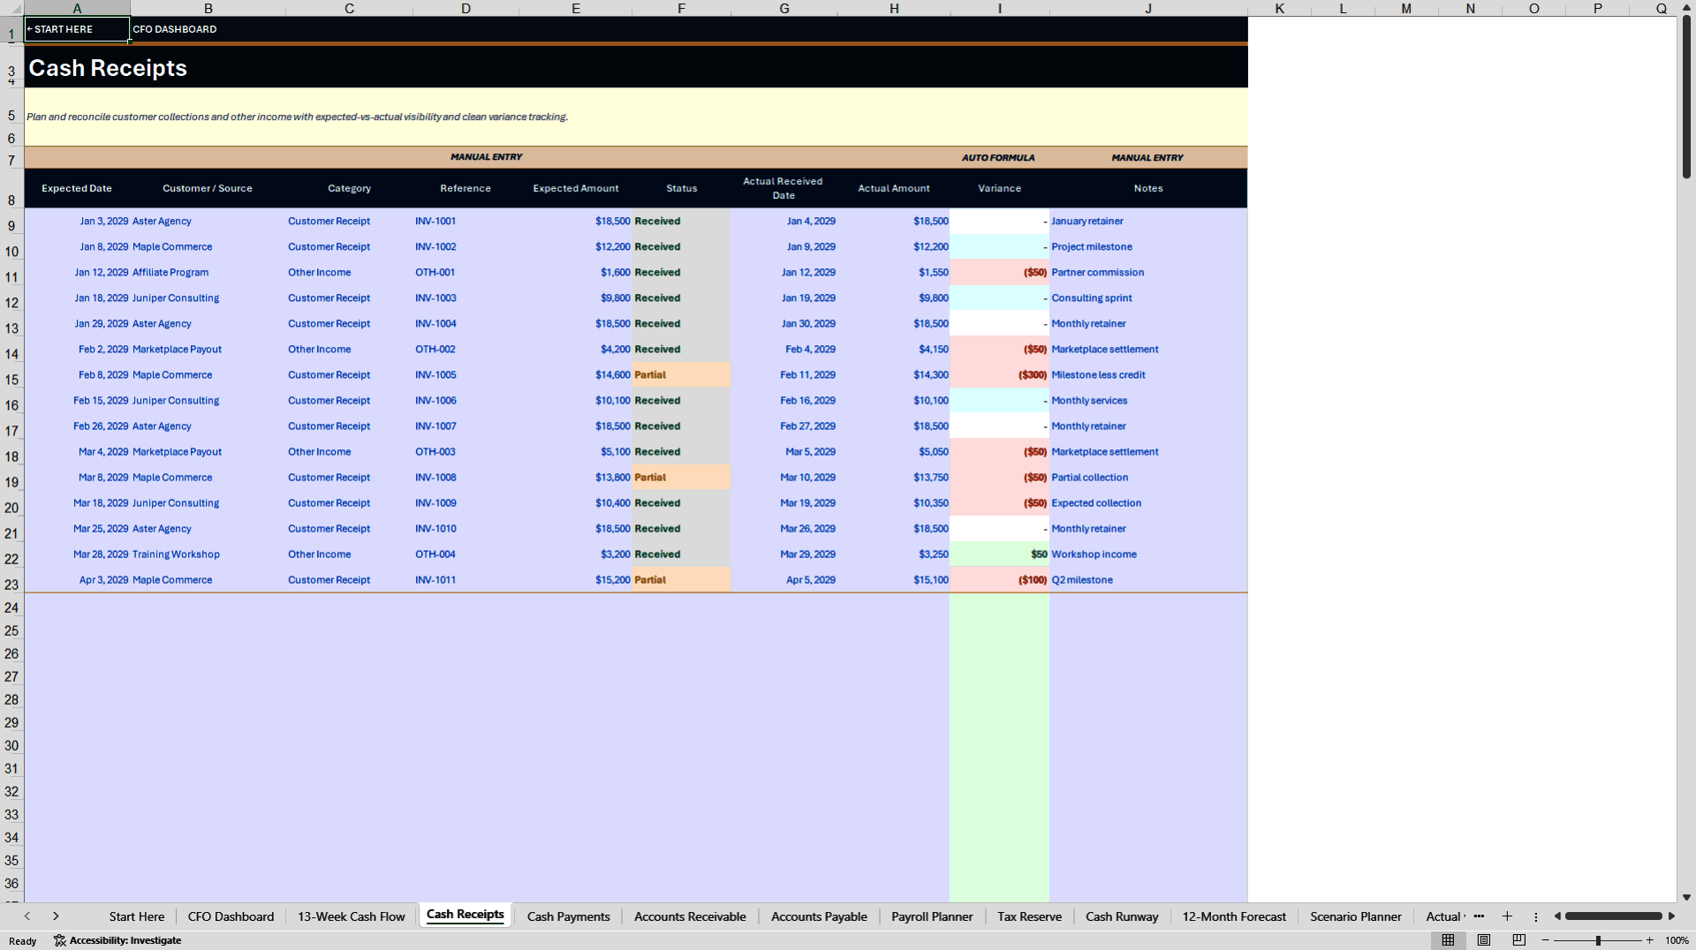Click zoom out minus button
1696x950 pixels.
point(1546,940)
